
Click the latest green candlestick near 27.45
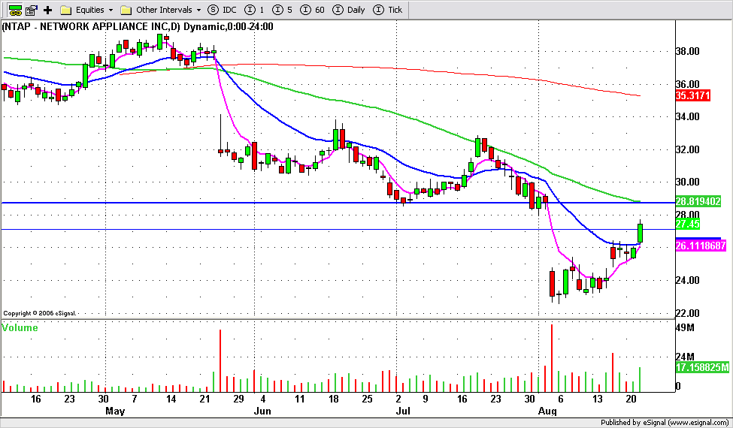tap(640, 232)
